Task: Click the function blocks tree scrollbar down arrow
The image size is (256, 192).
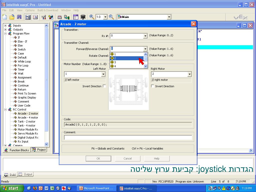Action: tap(46, 144)
